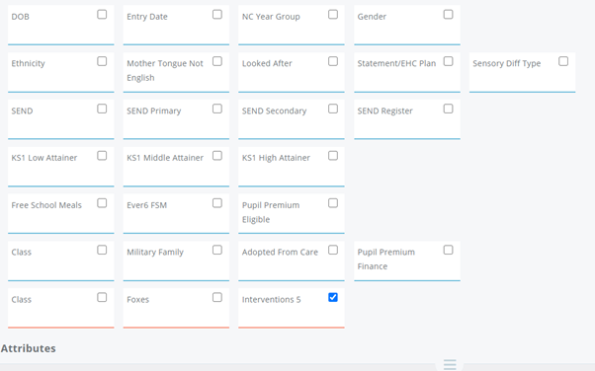The height and width of the screenshot is (371, 595).
Task: Tick the Foxes checkbox
Action: click(x=217, y=297)
